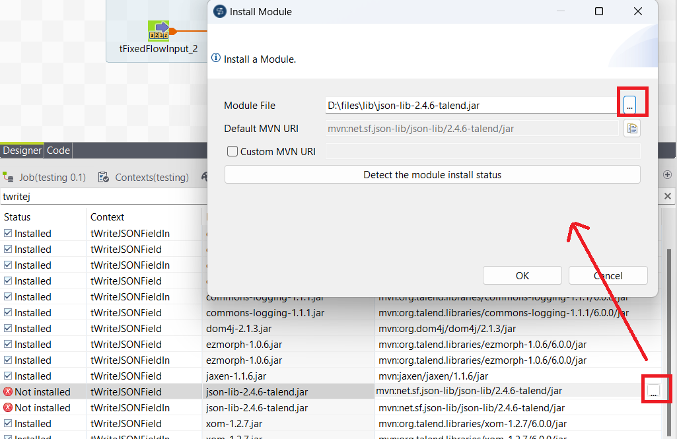Click the clipboard icon next to Contexts(testing)

click(x=103, y=176)
